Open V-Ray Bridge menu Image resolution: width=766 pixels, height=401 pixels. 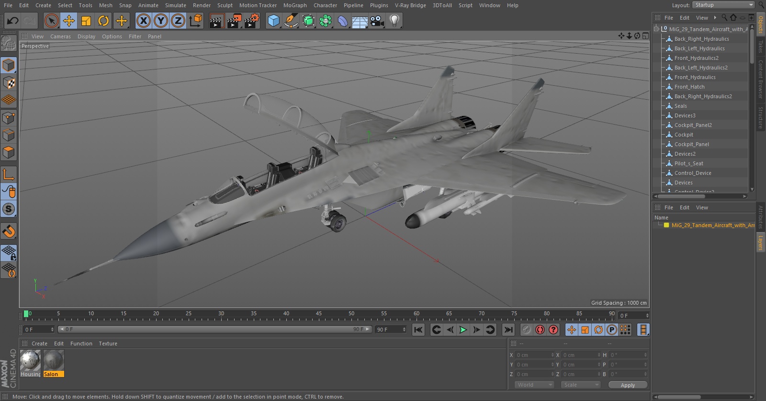point(410,5)
